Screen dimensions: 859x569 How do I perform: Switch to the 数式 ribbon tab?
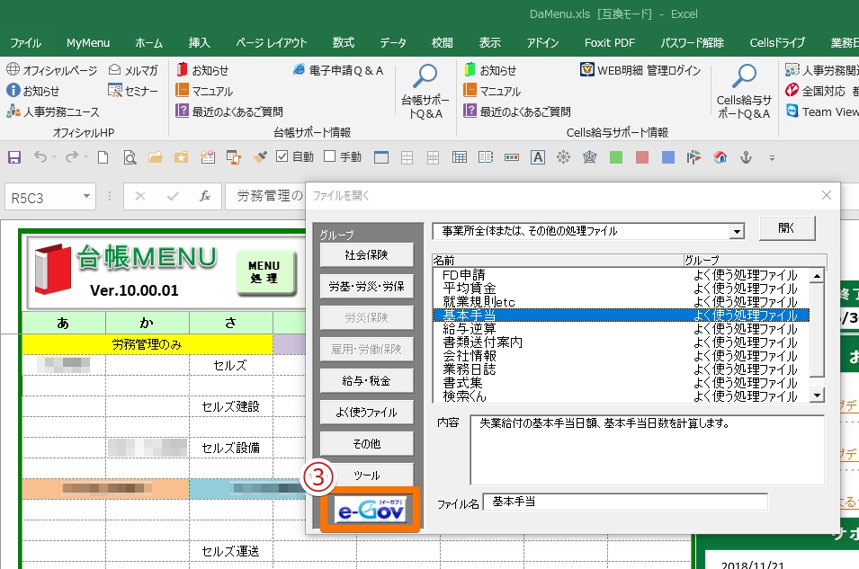click(344, 43)
